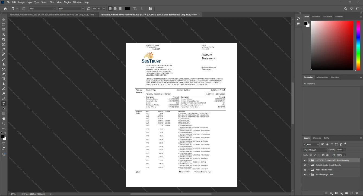Select the Brush tool

(x=4, y=59)
